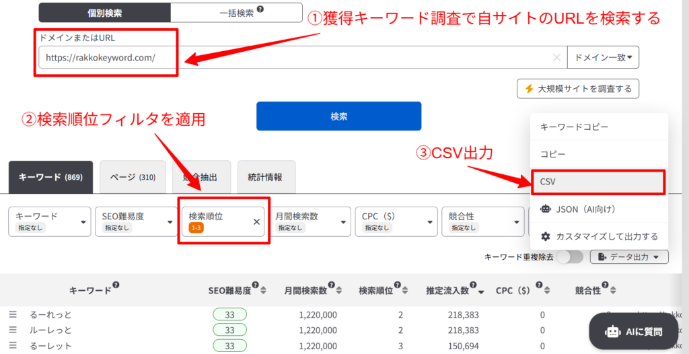The height and width of the screenshot is (354, 689).
Task: Remove the 検索順位 filter with X
Action: click(256, 221)
